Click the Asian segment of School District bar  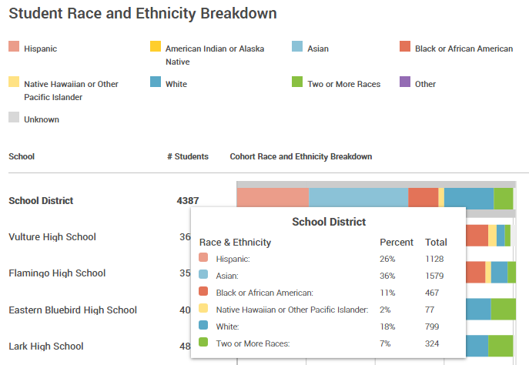[358, 198]
